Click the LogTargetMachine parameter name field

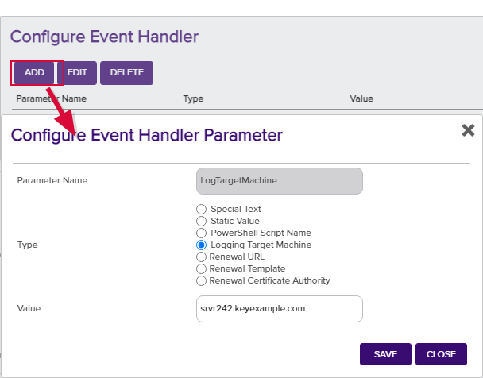(279, 181)
